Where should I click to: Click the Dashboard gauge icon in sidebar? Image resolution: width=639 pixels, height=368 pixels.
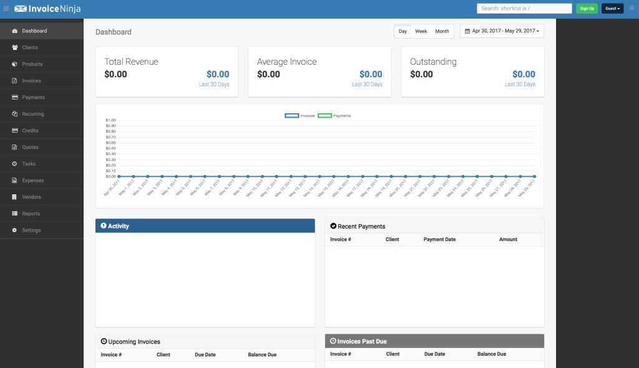click(15, 31)
